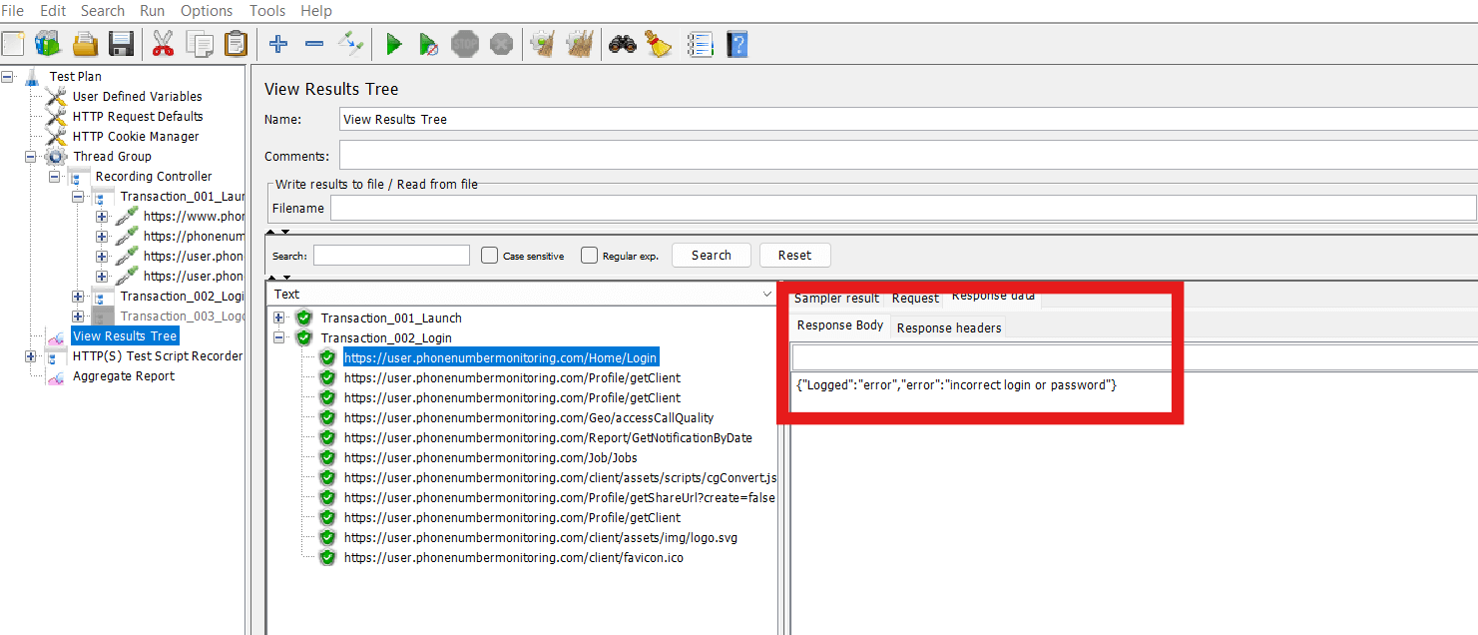Viewport: 1478px width, 635px height.
Task: Click the Search button
Action: [x=712, y=256]
